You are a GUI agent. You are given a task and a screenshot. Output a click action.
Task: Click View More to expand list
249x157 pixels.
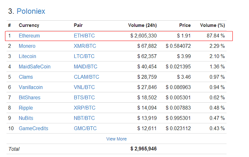tap(116, 139)
